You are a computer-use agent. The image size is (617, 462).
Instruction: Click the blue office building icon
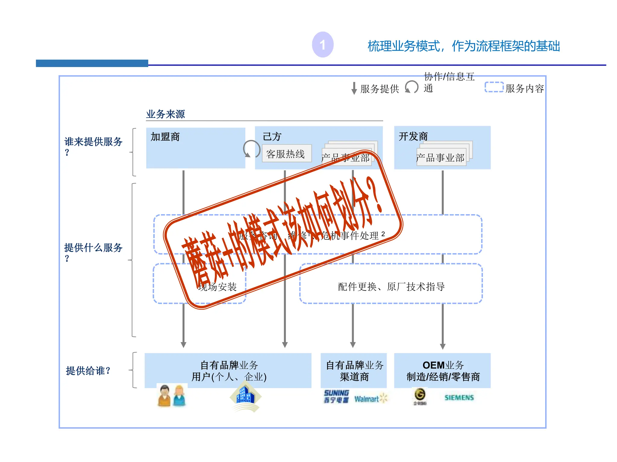coord(246,397)
